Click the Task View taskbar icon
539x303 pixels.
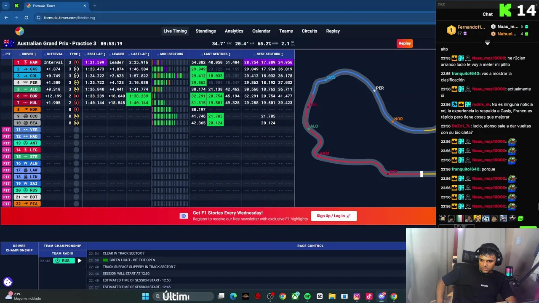pyautogui.click(x=221, y=296)
